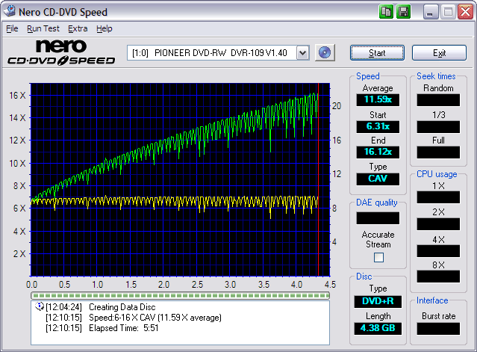Viewport: 477px width, 352px height.
Task: Click the log line 'Creating Data Disc'
Action: 122,307
